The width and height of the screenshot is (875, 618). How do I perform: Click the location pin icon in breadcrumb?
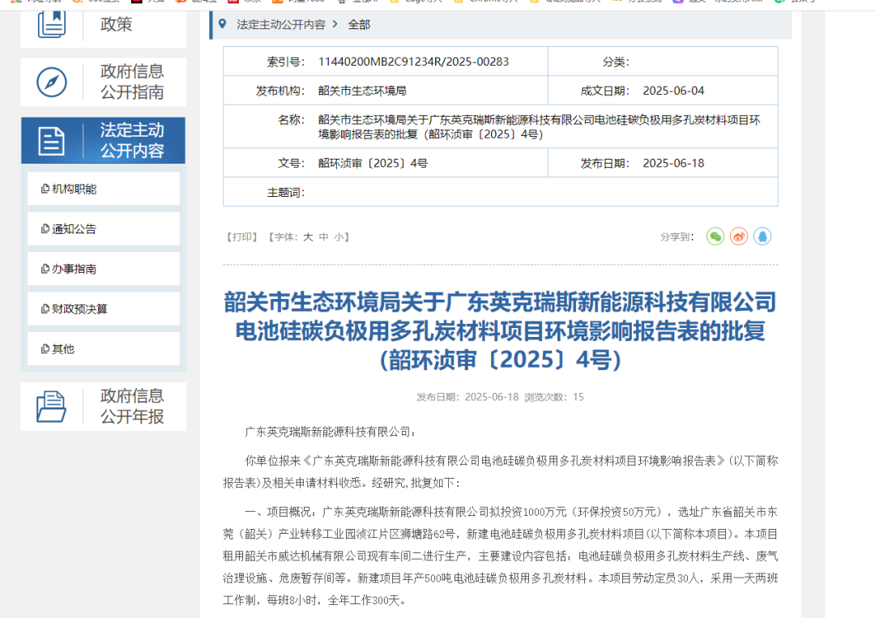pyautogui.click(x=222, y=24)
